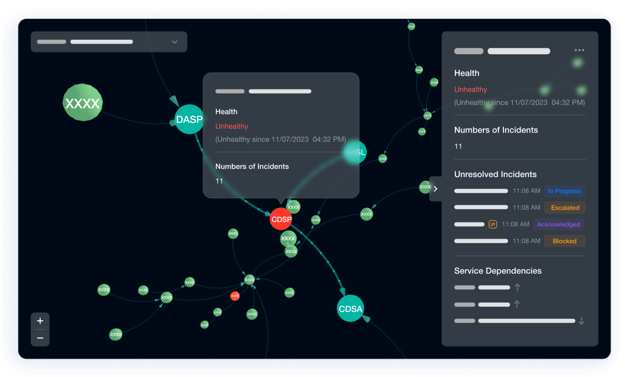Click the first upstream dependency arrow
This screenshot has width=629, height=377.
[517, 287]
